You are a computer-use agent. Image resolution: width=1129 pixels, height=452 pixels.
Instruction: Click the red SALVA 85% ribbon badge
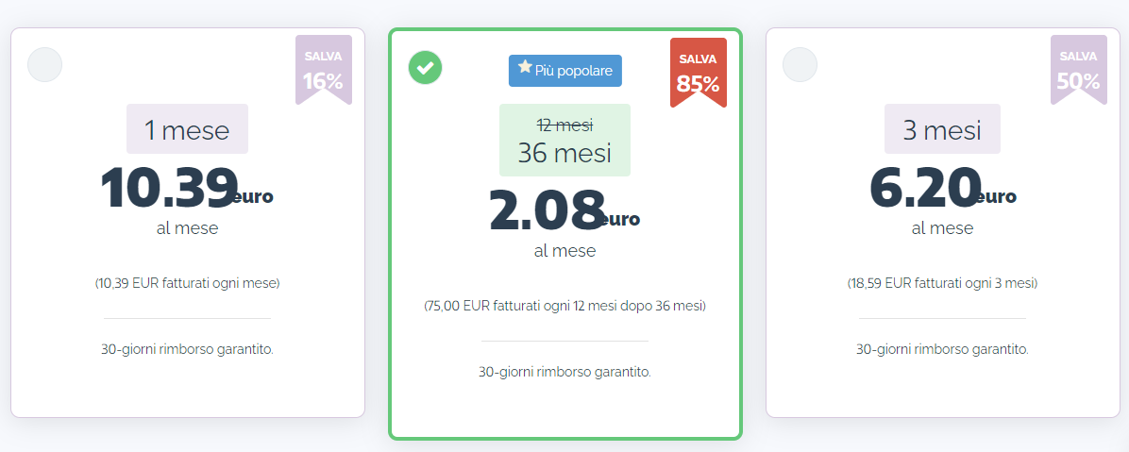click(x=699, y=73)
